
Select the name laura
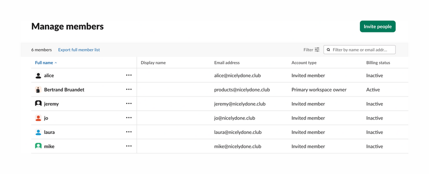tap(49, 133)
